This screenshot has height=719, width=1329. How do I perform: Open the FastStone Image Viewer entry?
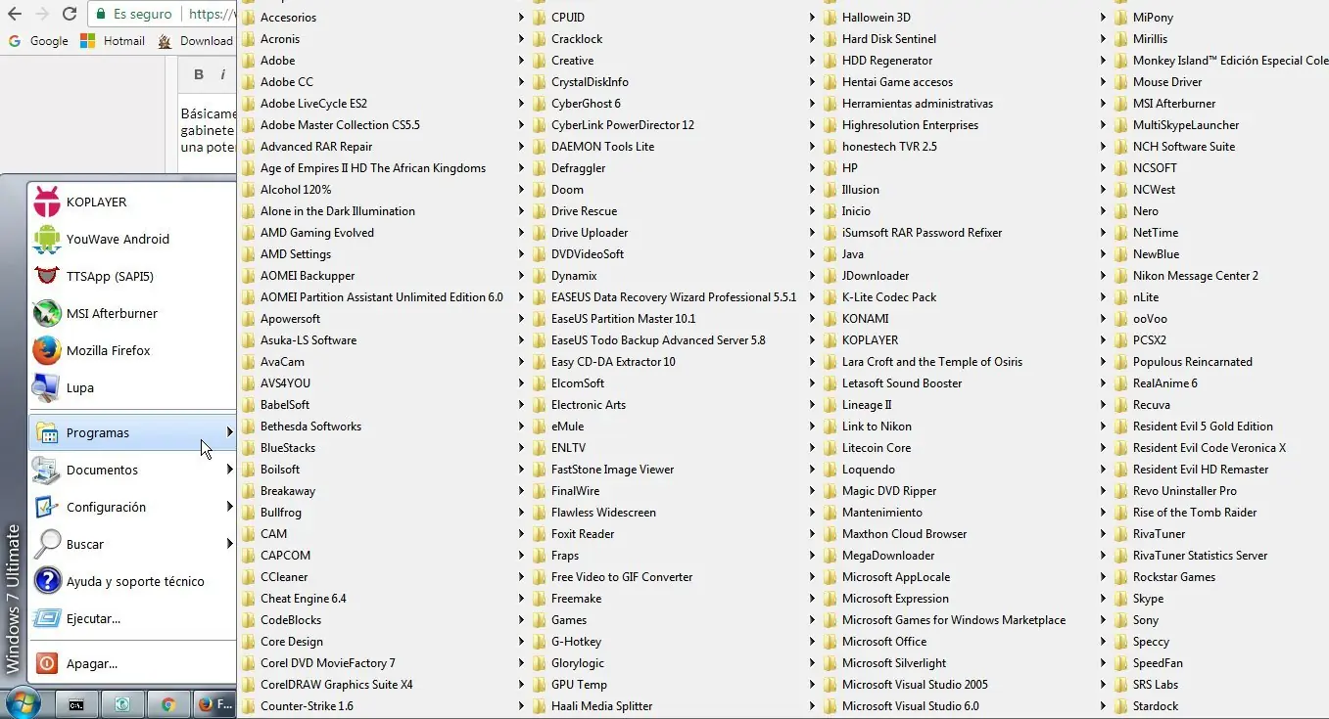coord(674,470)
